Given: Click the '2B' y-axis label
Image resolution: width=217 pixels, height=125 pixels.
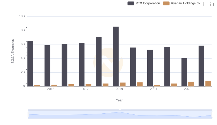Looking at the screenshot, I should (x=23, y=72).
